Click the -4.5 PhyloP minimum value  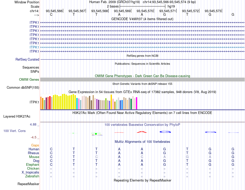pyautogui.click(x=34, y=137)
